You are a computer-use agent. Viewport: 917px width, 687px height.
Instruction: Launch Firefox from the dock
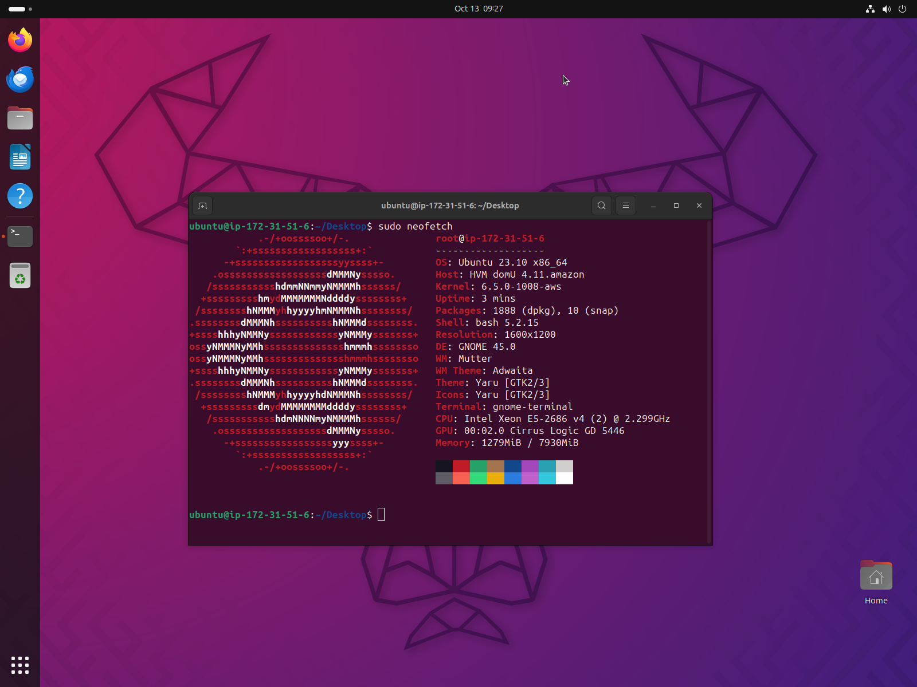tap(20, 40)
